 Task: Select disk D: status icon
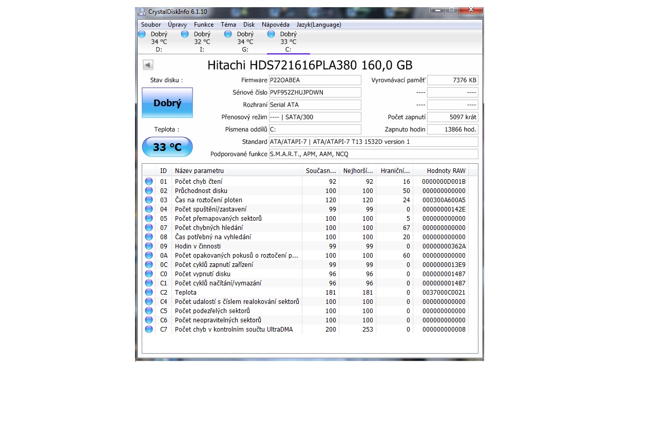(x=142, y=34)
